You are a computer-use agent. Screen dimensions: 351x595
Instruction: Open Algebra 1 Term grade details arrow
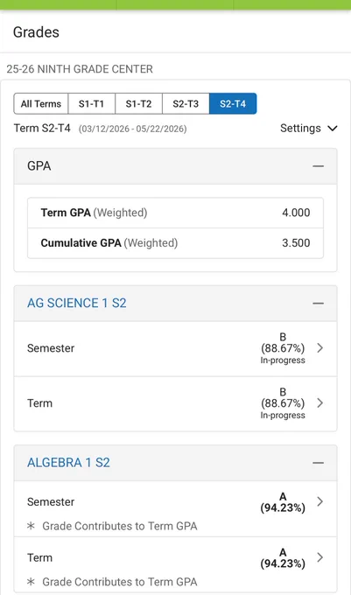coord(319,557)
